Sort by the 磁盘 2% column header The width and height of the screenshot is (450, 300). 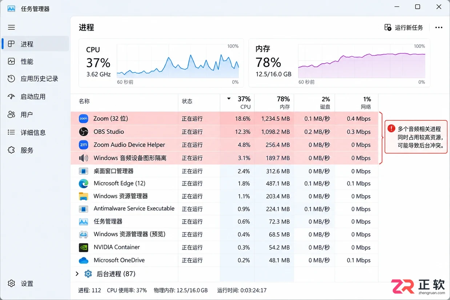click(x=314, y=103)
